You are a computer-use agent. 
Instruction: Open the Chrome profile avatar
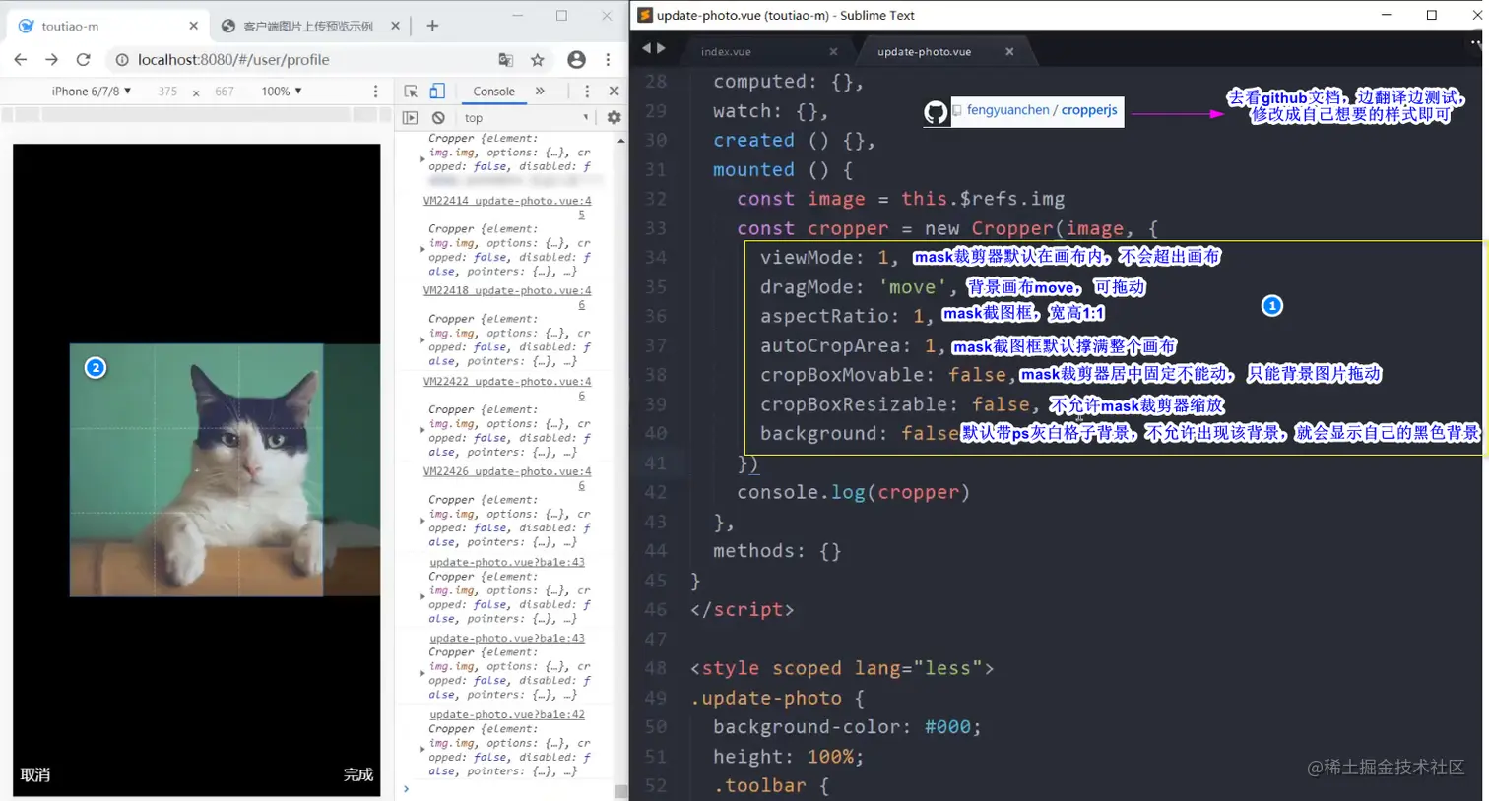click(576, 60)
